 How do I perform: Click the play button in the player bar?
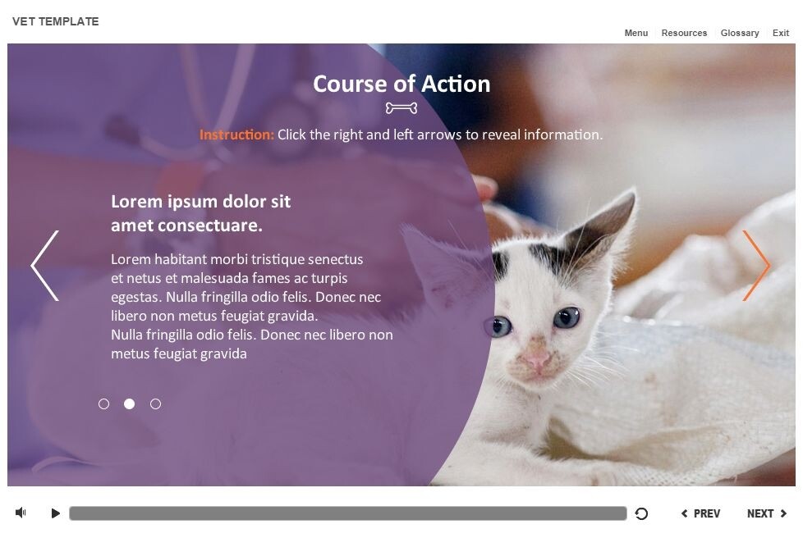point(55,513)
